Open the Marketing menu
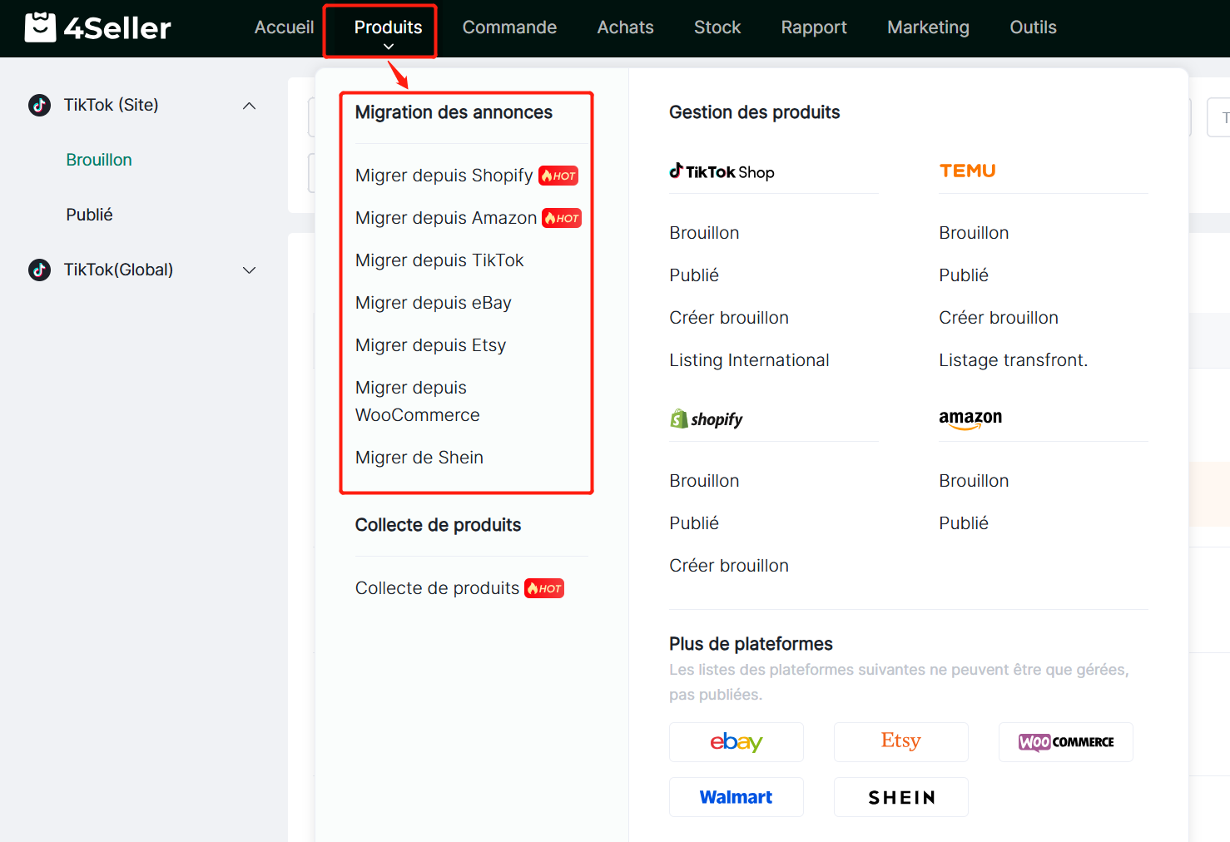1230x842 pixels. pos(928,27)
